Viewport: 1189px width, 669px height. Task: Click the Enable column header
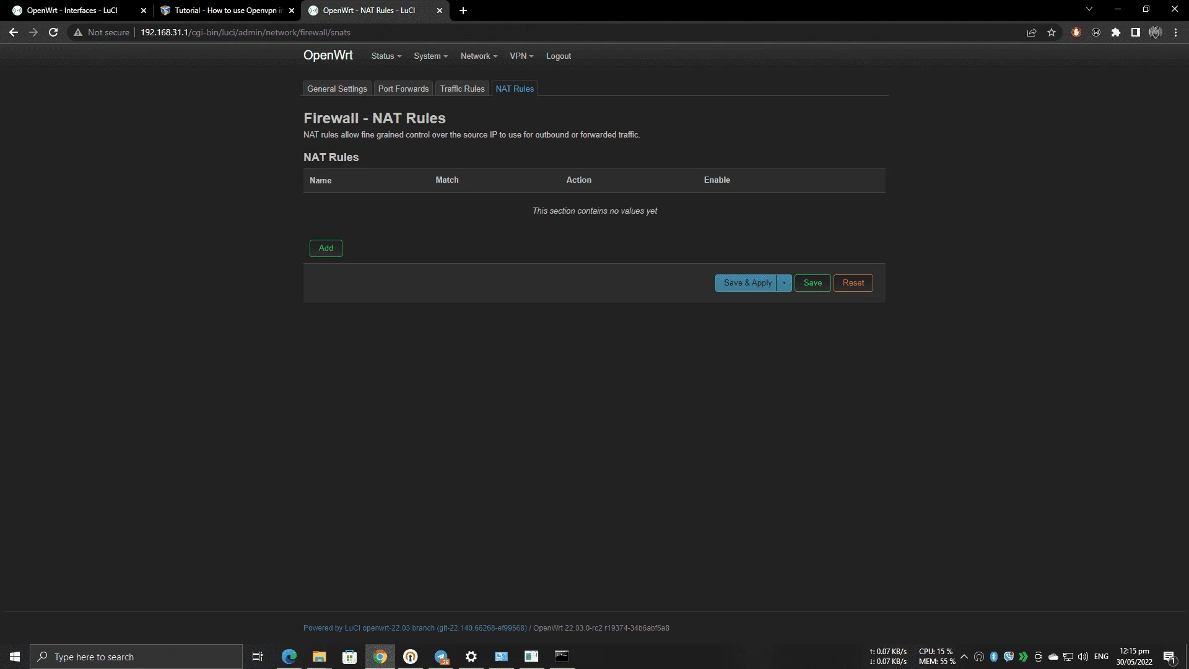pos(717,180)
